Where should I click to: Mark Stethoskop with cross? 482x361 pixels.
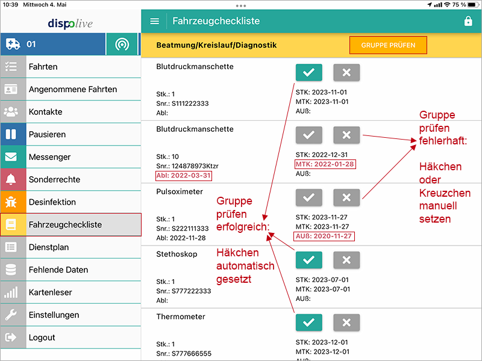tap(346, 260)
